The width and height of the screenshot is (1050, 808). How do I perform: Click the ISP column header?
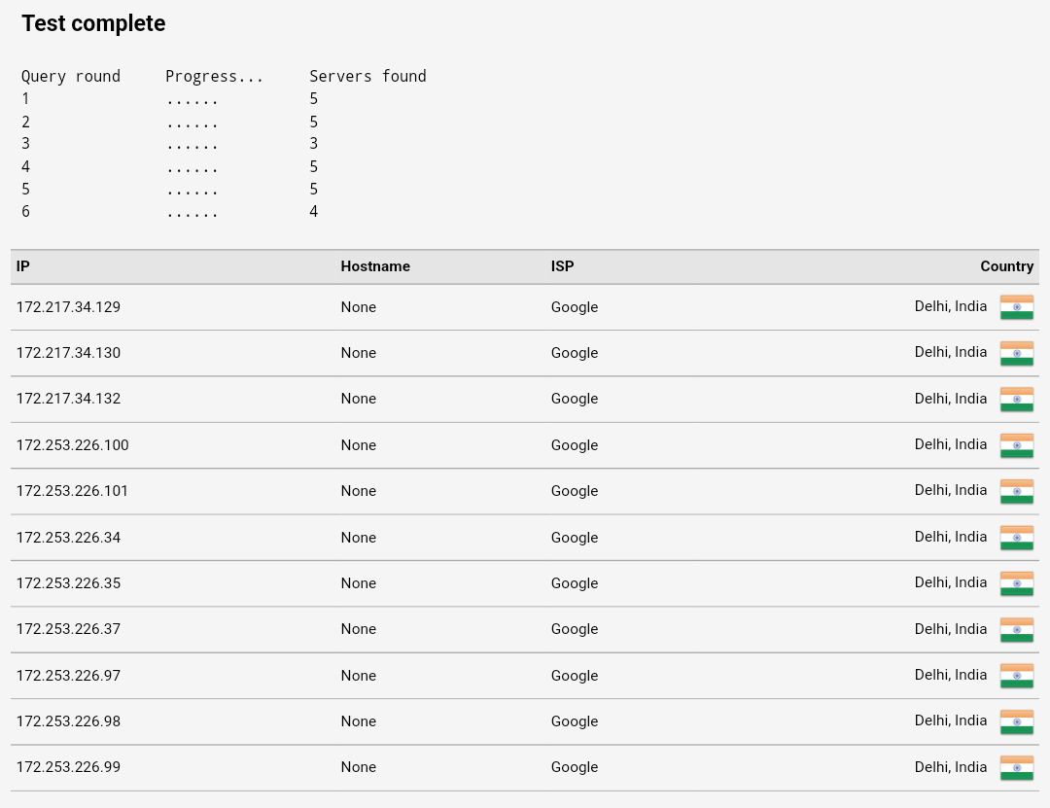563,266
